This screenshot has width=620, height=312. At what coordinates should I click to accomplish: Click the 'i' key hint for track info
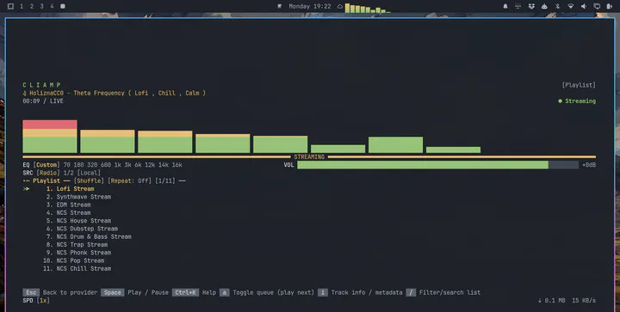pos(323,293)
